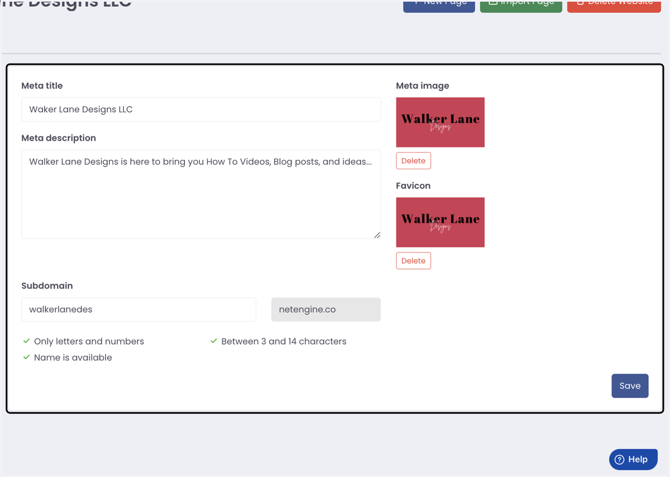Delete the Meta image
The width and height of the screenshot is (670, 477).
click(x=413, y=161)
